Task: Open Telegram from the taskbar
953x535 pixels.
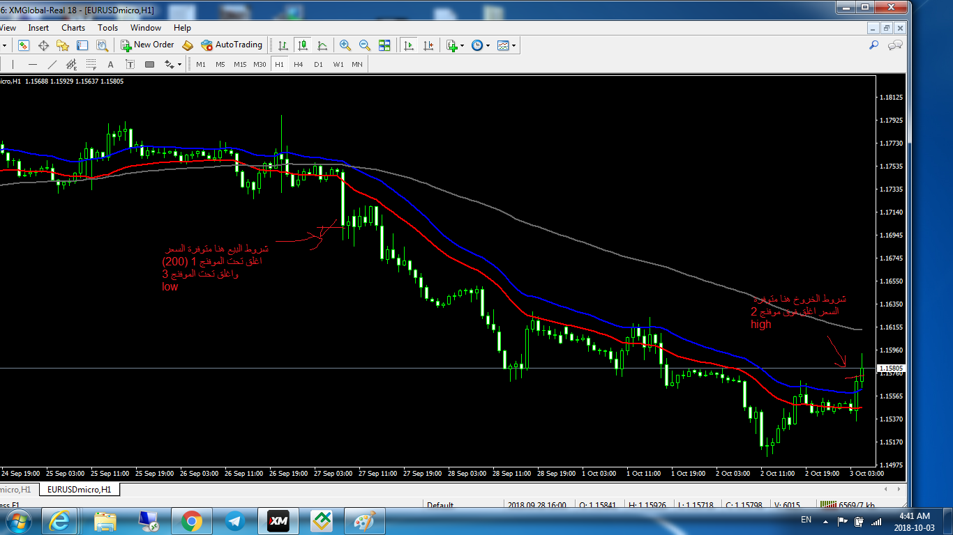Action: tap(234, 520)
